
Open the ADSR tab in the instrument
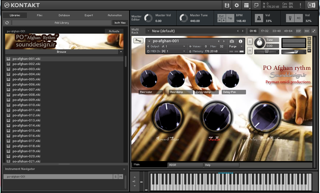(185, 165)
